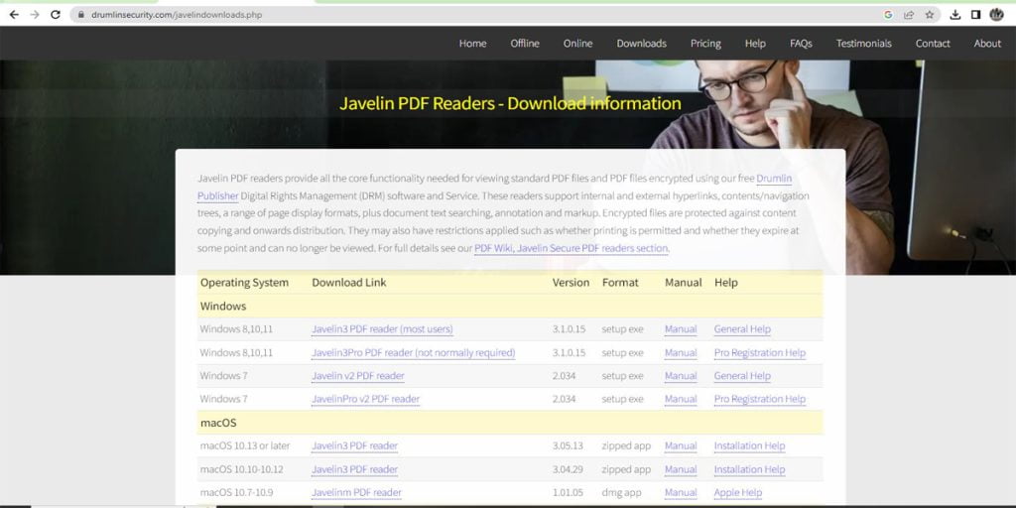Open Pro Registration Help for JavelinPro v2
The image size is (1016, 508).
click(759, 399)
